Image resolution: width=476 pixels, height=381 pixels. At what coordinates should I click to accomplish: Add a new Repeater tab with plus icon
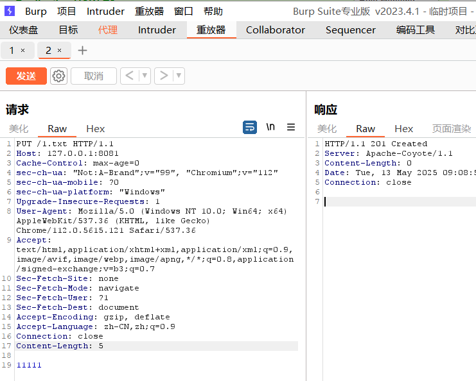(x=82, y=51)
